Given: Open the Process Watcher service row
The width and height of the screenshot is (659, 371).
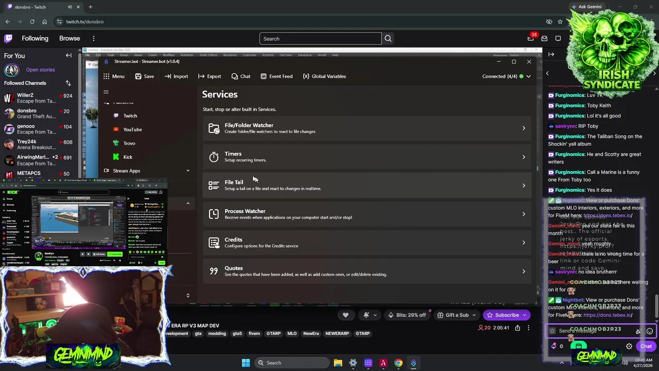Looking at the screenshot, I should coord(367,214).
